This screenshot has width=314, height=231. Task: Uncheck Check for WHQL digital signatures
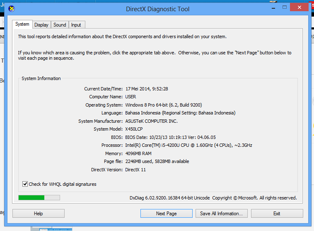[x=26, y=184]
